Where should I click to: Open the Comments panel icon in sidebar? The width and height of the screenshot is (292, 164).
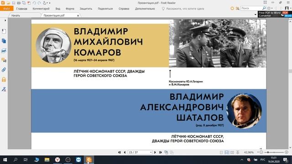tap(4, 60)
